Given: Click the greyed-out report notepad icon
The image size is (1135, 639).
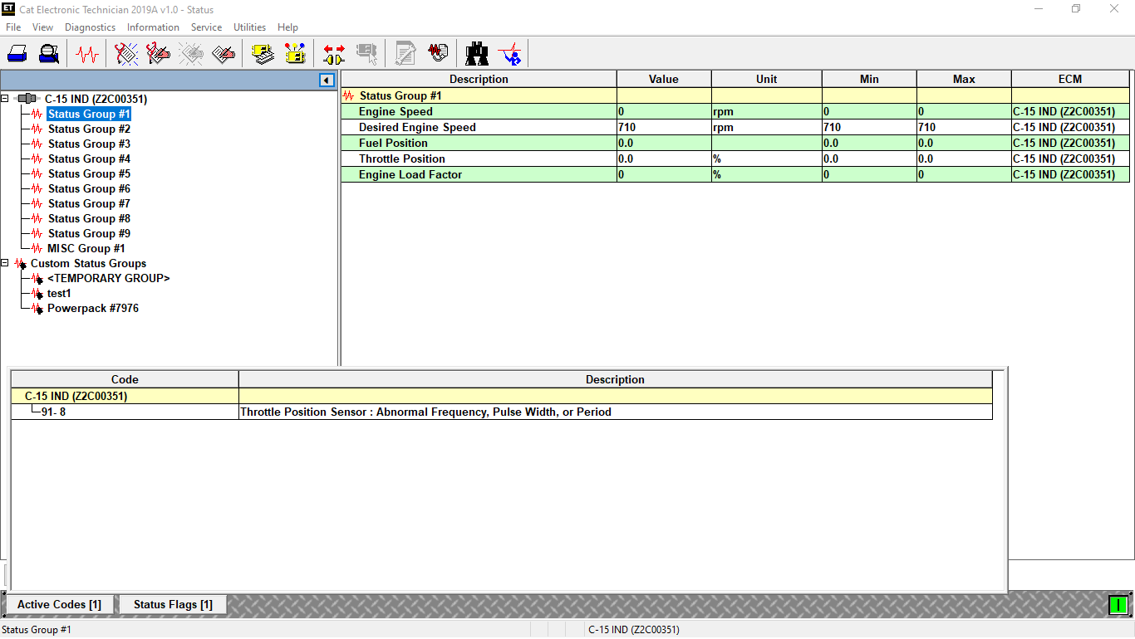Looking at the screenshot, I should pyautogui.click(x=405, y=54).
